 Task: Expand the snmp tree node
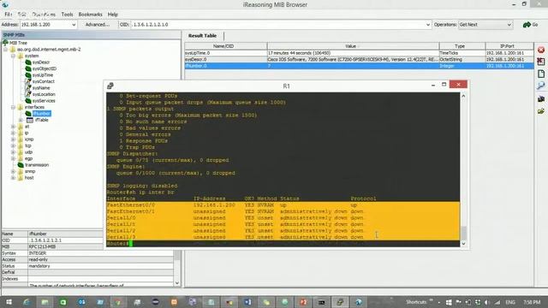tap(14, 171)
